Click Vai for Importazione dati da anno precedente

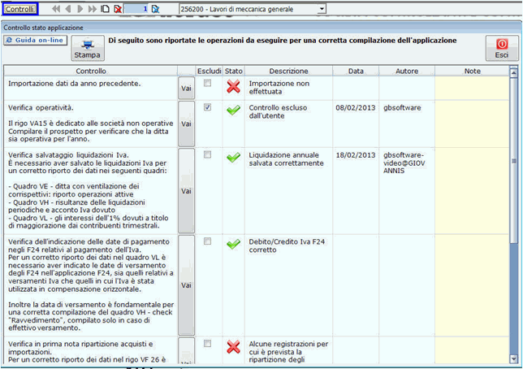point(186,88)
